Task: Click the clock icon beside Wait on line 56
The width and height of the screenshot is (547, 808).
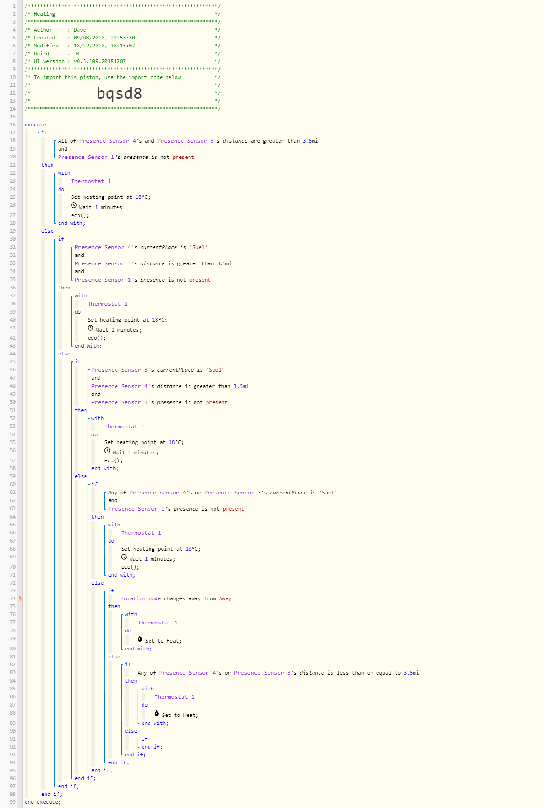Action: [x=107, y=451]
